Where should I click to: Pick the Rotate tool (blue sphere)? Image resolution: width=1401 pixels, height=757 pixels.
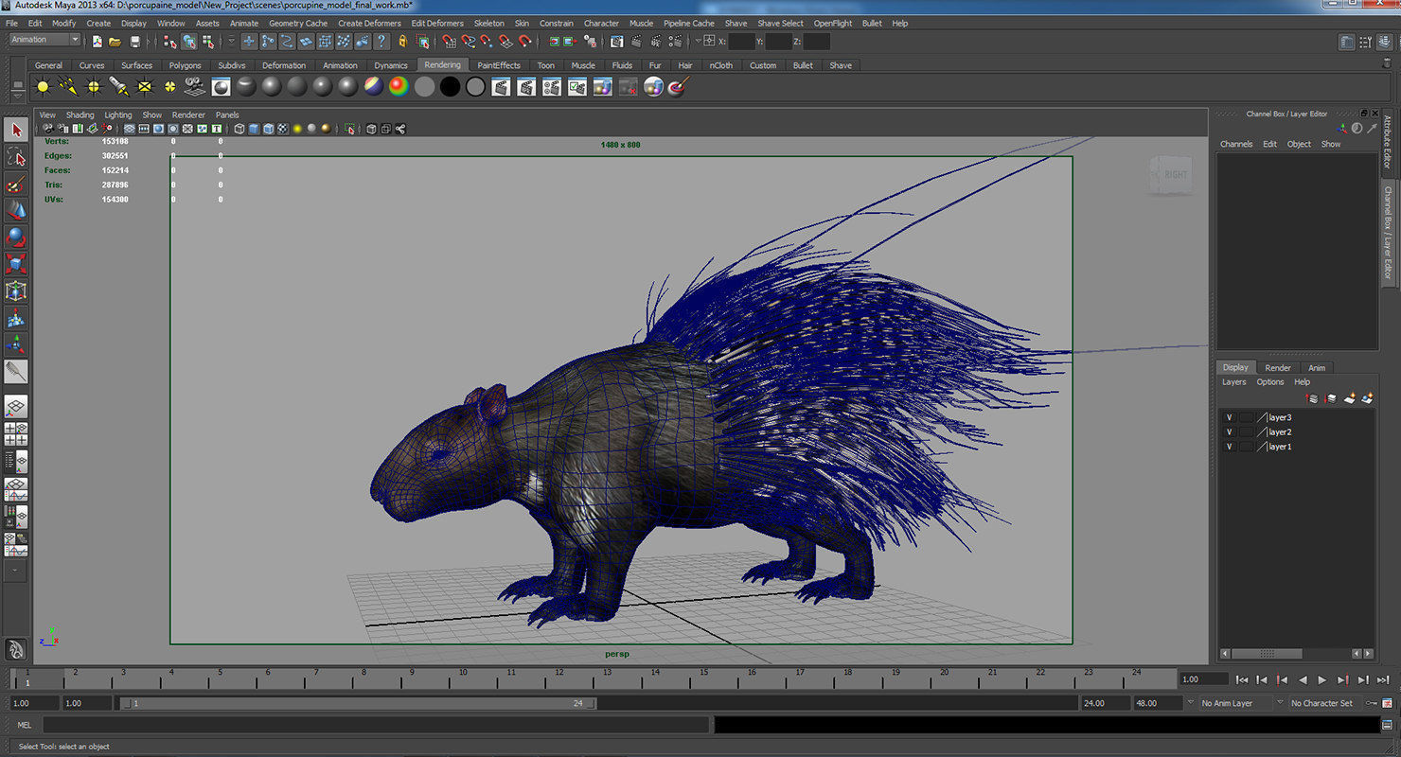tap(16, 237)
